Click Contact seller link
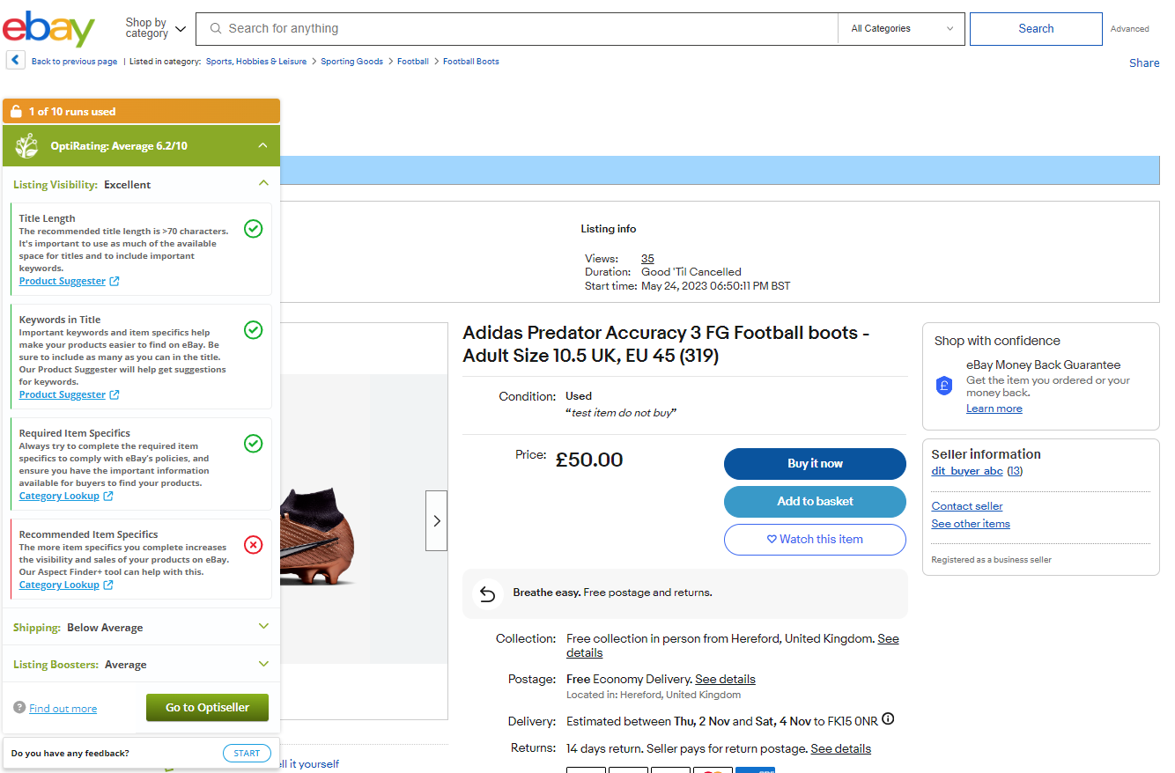 967,506
